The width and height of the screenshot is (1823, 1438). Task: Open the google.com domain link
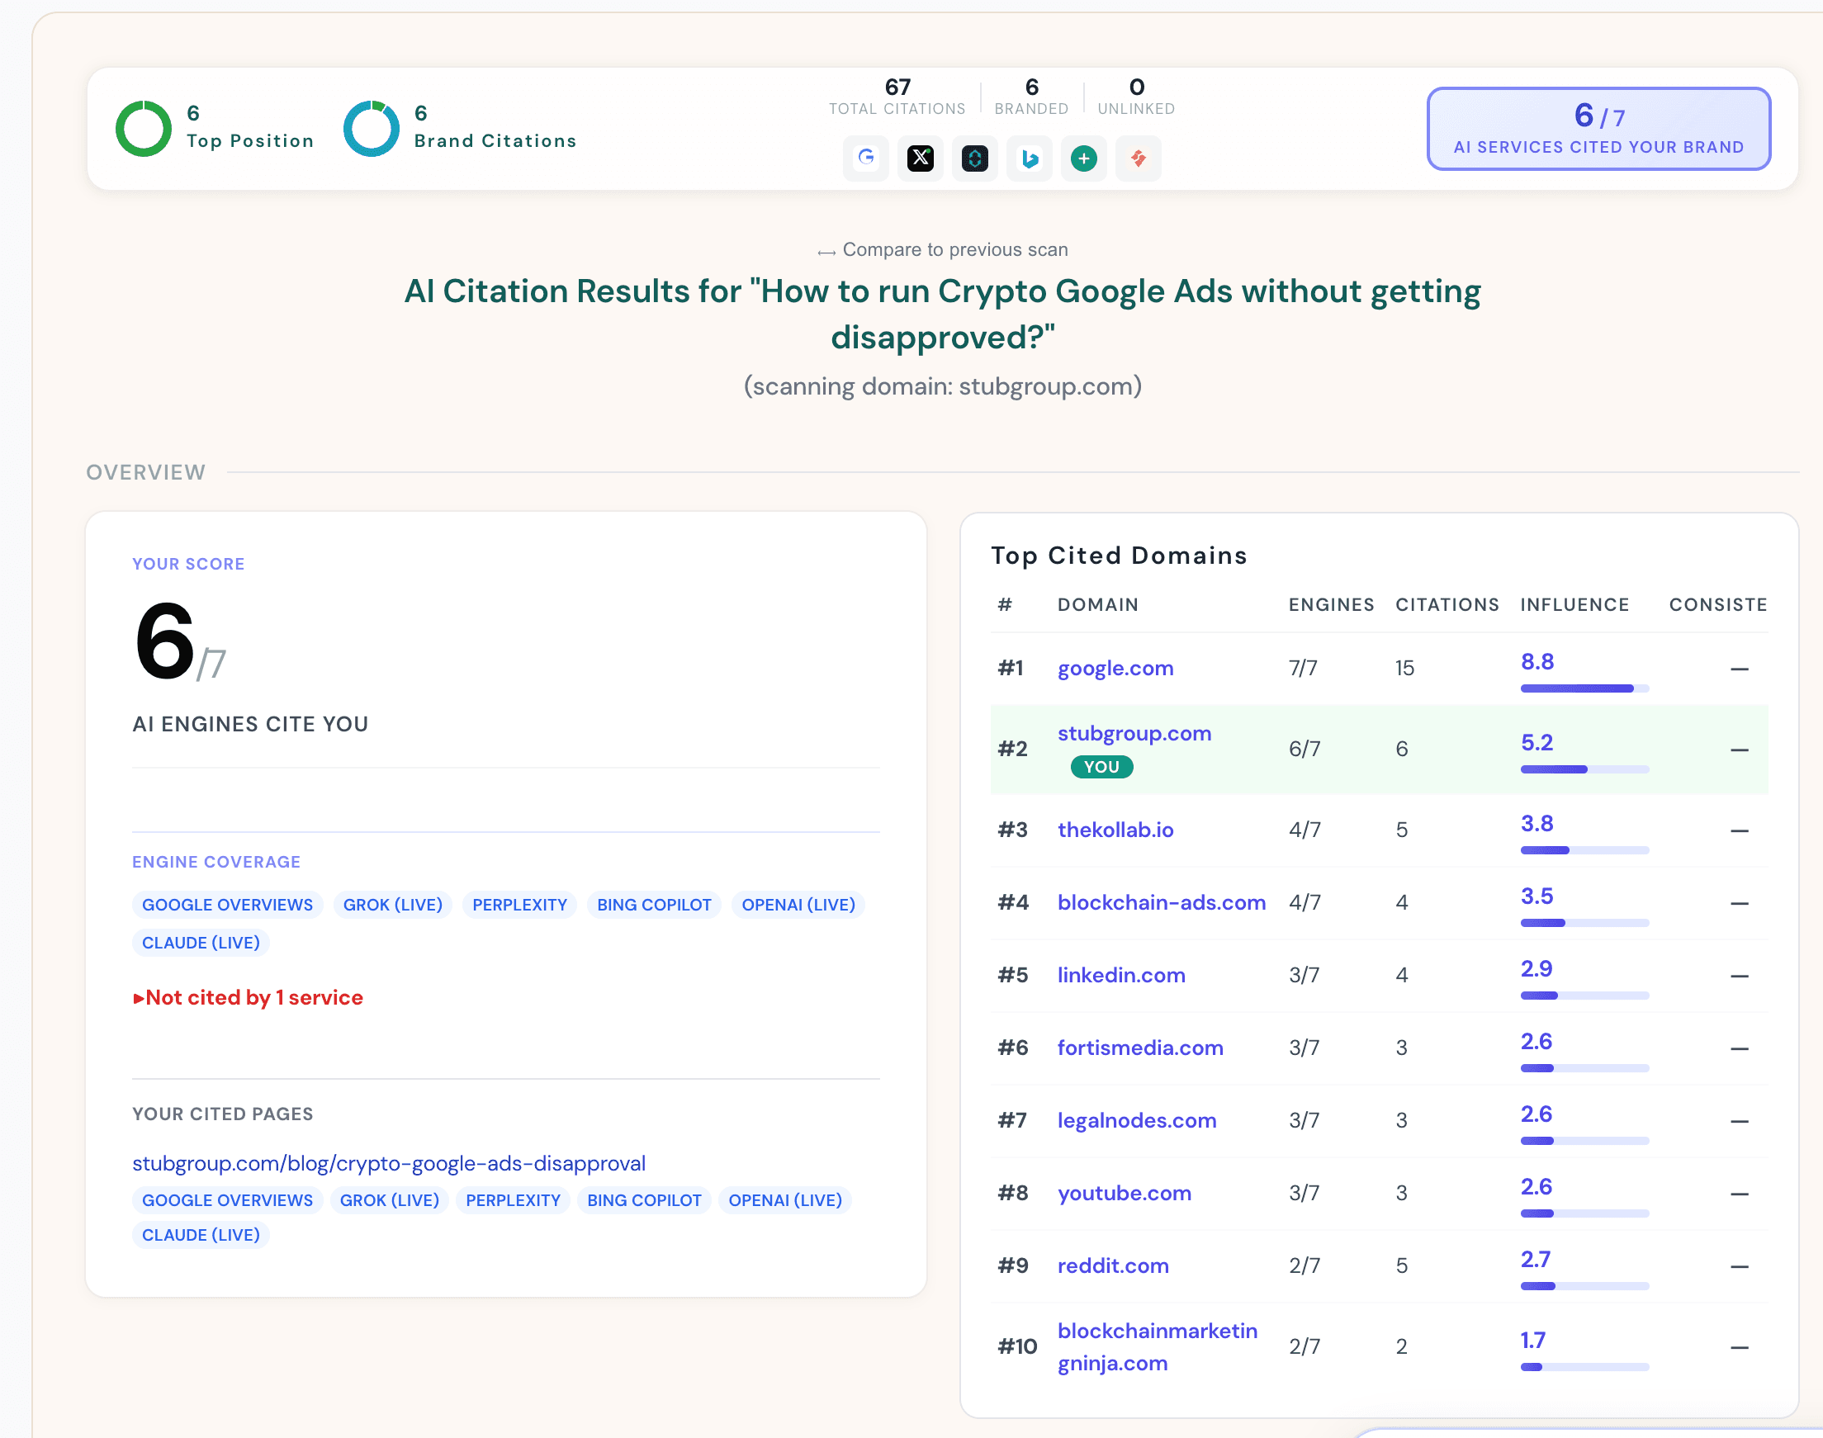1115,668
